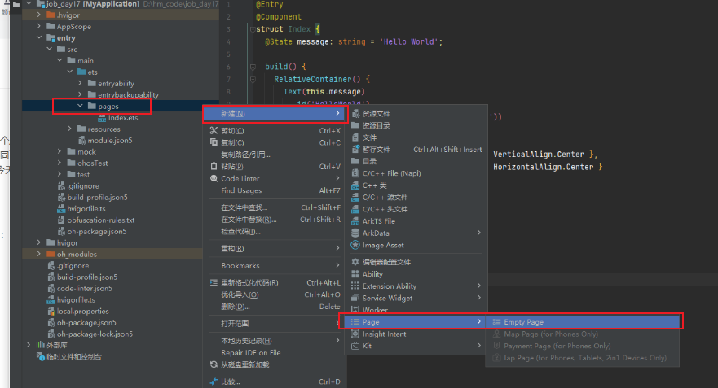The height and width of the screenshot is (388, 718).
Task: Click the Worker icon
Action: click(355, 310)
